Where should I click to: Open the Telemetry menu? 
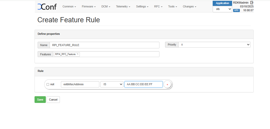coord(123,6)
